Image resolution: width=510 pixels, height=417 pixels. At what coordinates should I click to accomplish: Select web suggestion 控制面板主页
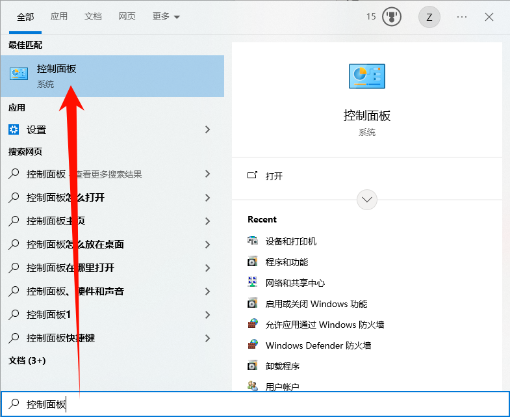[56, 221]
